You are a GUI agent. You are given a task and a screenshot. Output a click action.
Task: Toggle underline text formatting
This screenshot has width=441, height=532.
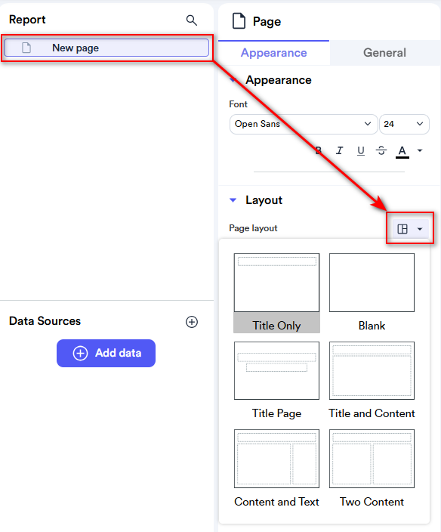(x=361, y=150)
